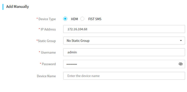
Task: Open the Static Group dropdown arrow
Action: click(181, 41)
